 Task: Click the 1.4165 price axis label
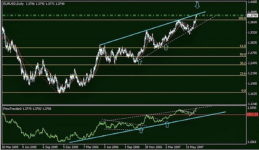[x=252, y=2]
